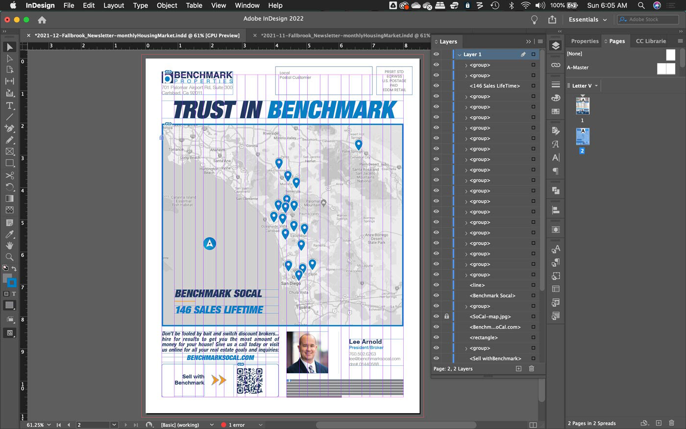Select the Scissors tool
This screenshot has height=429, width=686.
click(9, 175)
